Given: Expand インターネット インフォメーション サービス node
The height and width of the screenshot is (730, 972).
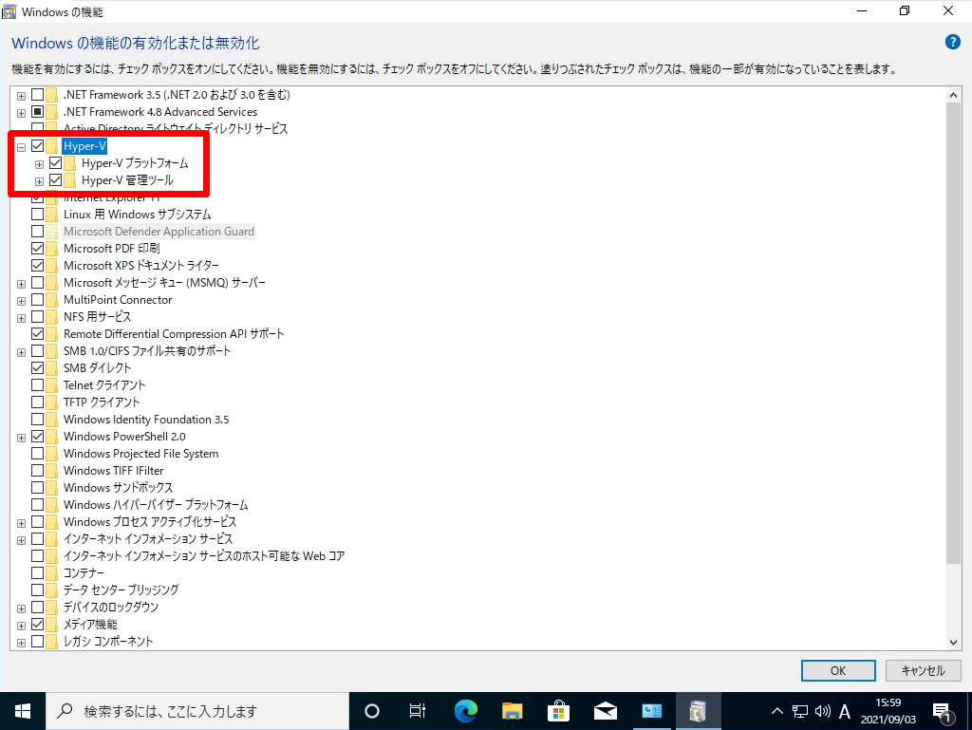Looking at the screenshot, I should (21, 540).
